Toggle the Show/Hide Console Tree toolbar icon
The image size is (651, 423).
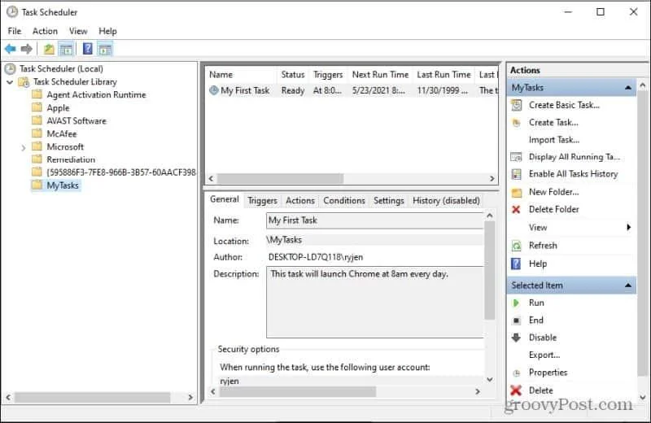[x=66, y=49]
